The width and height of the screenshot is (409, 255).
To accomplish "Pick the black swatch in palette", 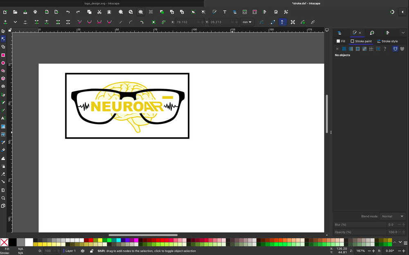I will [x=13, y=242].
